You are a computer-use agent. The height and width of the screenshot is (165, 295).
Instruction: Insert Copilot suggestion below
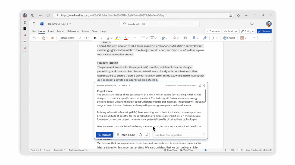click(x=126, y=135)
